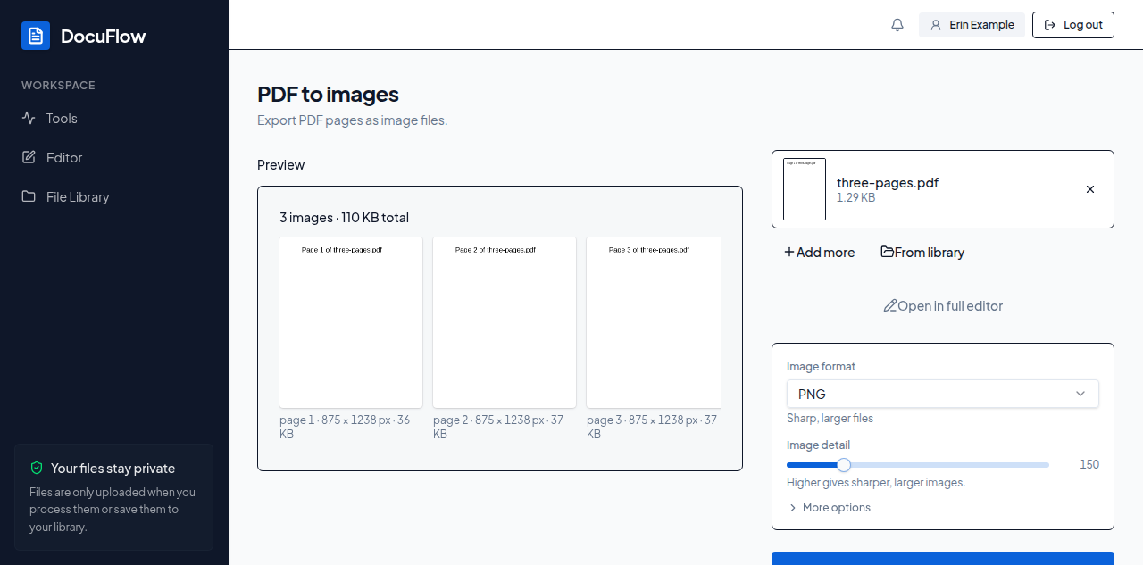The width and height of the screenshot is (1143, 565).
Task: Click the three-pages.pdf file thumbnail
Action: (x=805, y=189)
